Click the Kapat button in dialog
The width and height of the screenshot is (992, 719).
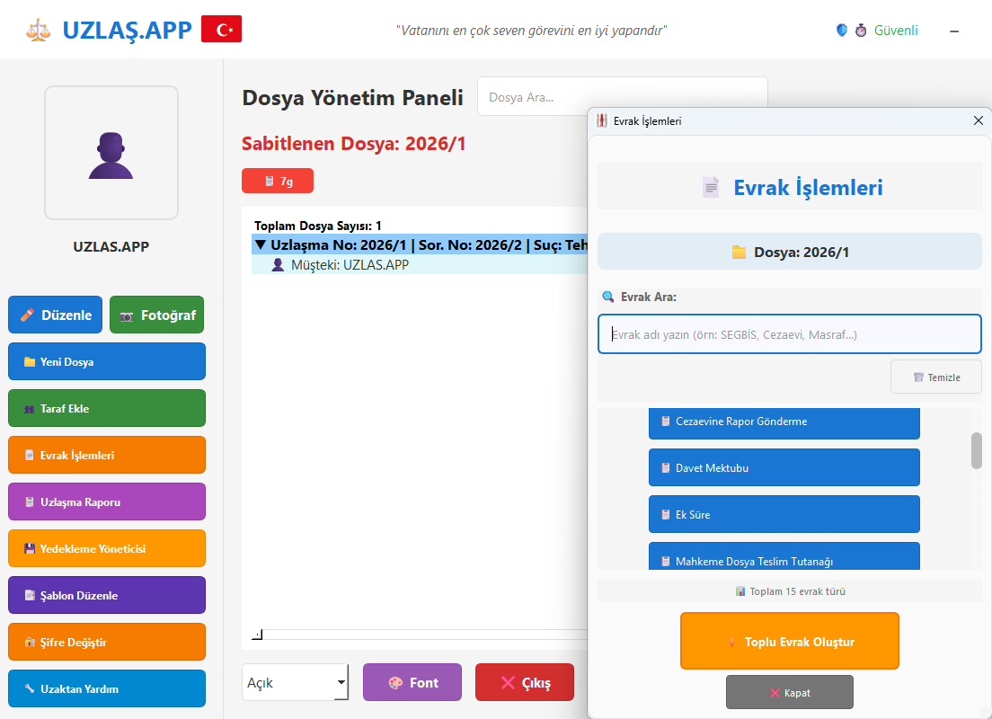789,693
